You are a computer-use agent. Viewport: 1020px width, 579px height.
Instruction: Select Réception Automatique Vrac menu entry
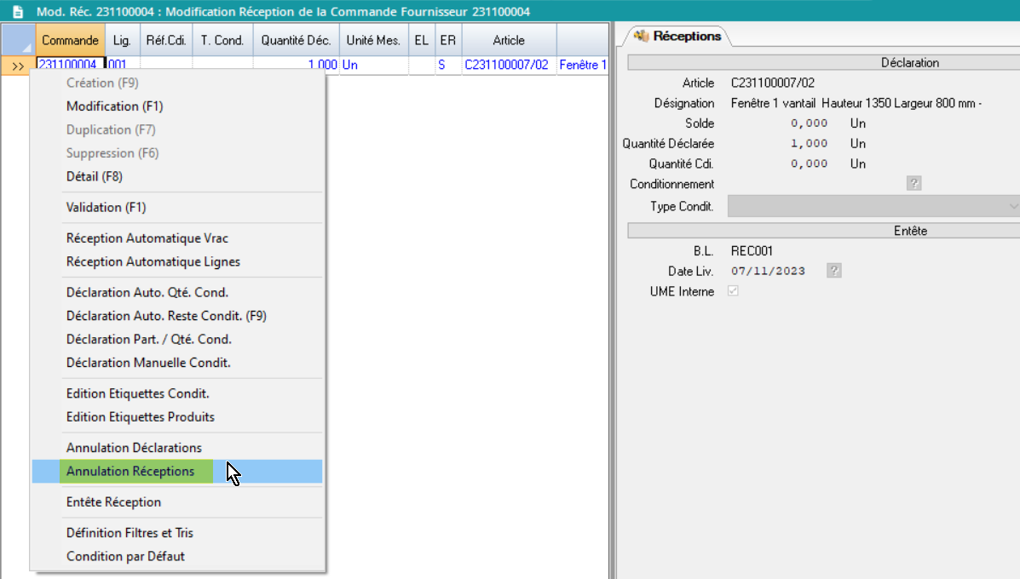tap(147, 238)
